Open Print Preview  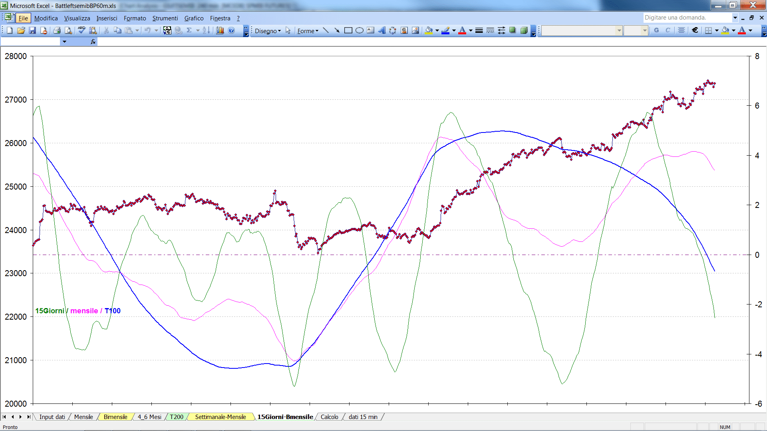68,30
